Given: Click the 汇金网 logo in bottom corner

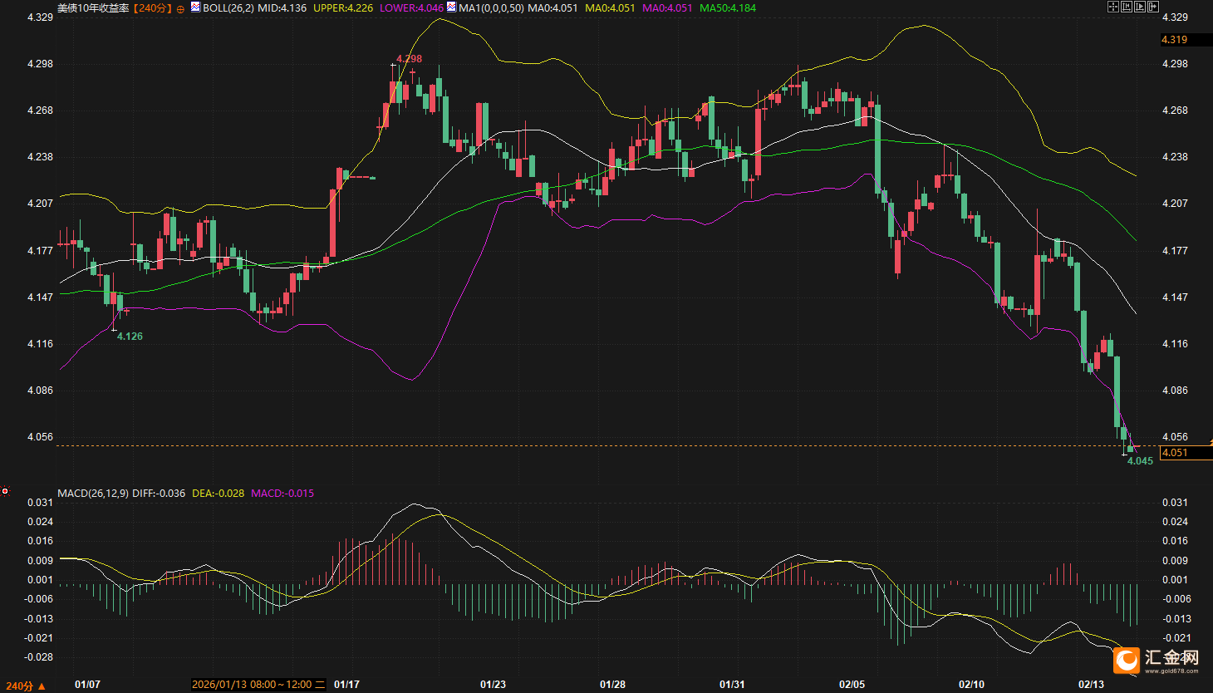Looking at the screenshot, I should [1158, 660].
